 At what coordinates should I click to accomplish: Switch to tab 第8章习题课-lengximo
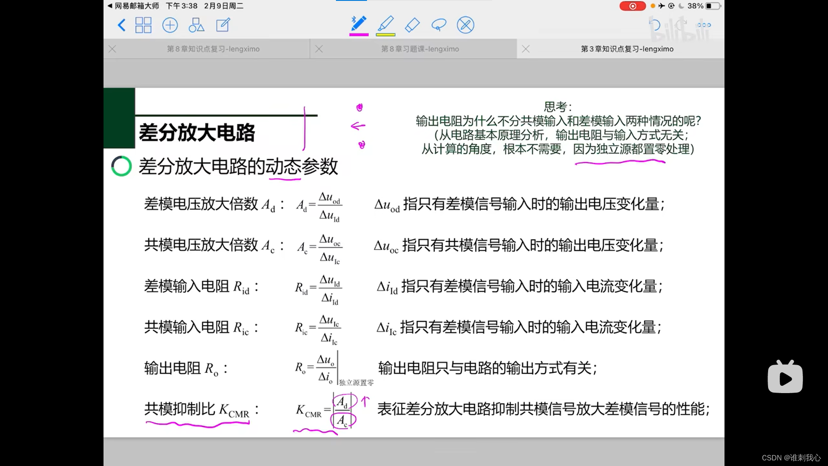coord(420,49)
